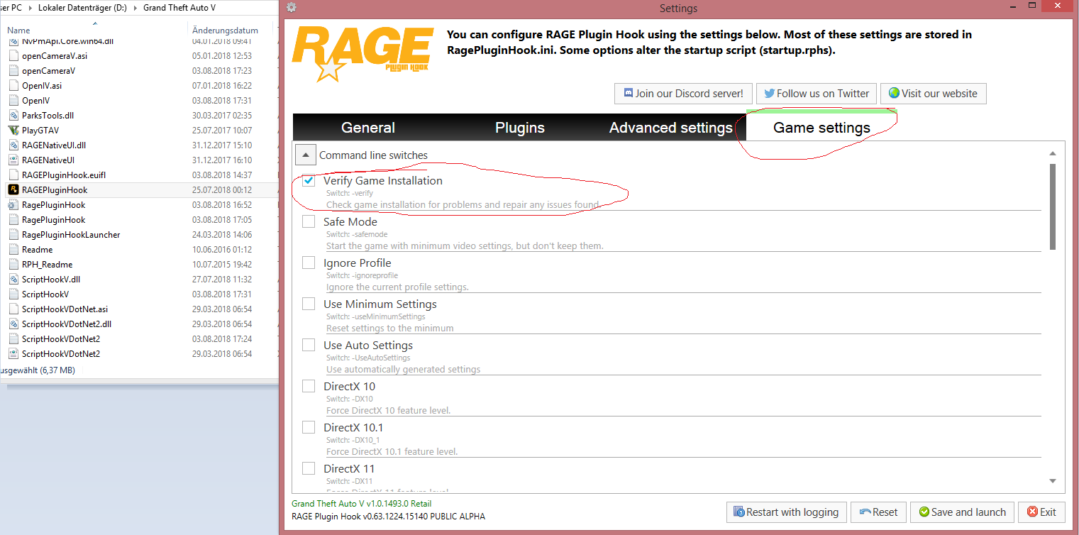Collapse the Command line switches section
This screenshot has height=535, width=1079.
click(x=305, y=155)
